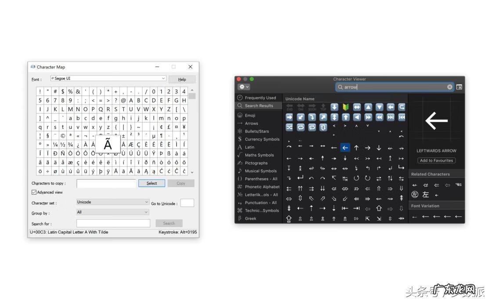Click the Add to Favourites button

(x=436, y=160)
